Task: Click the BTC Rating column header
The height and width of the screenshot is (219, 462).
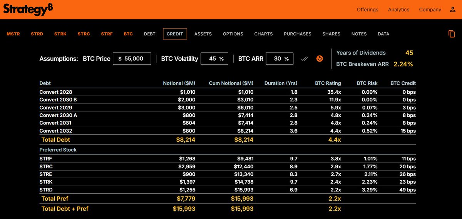Action: point(328,83)
